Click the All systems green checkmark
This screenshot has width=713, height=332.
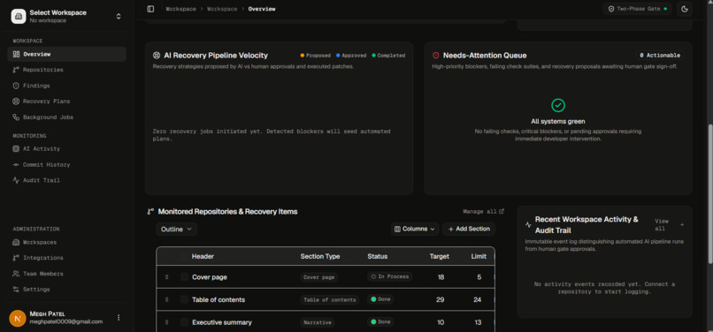click(x=558, y=105)
